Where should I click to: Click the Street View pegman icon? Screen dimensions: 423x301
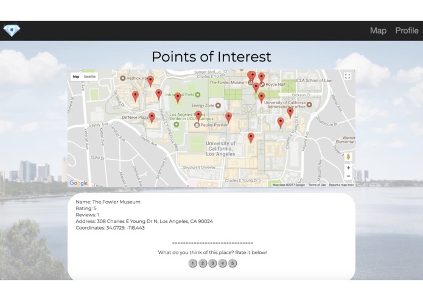click(x=348, y=157)
